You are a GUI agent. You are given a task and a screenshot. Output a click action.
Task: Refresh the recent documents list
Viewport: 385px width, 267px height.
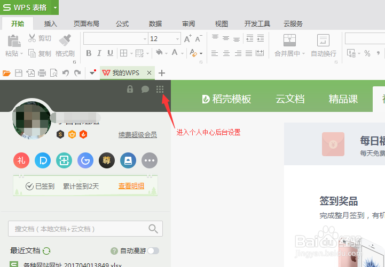click(46, 251)
